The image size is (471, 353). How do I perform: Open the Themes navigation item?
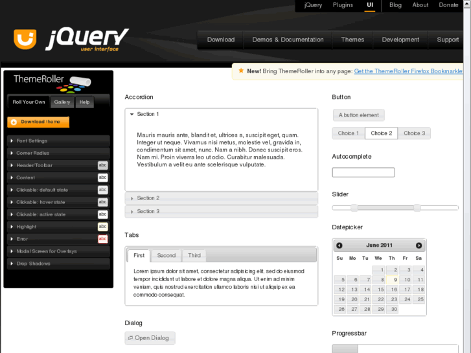pyautogui.click(x=352, y=40)
